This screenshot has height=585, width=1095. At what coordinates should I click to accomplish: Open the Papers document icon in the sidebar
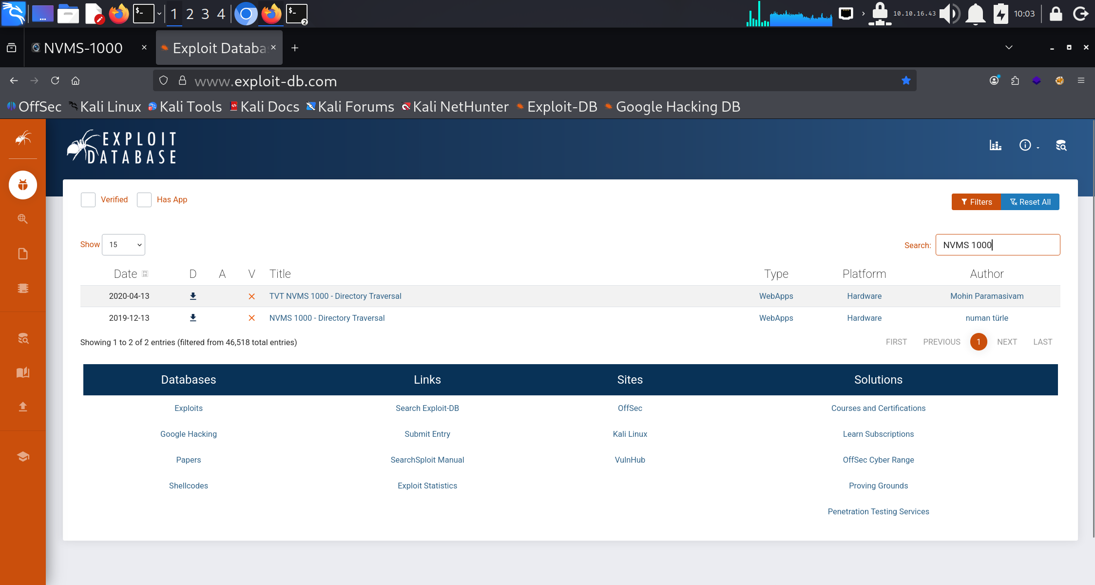23,254
